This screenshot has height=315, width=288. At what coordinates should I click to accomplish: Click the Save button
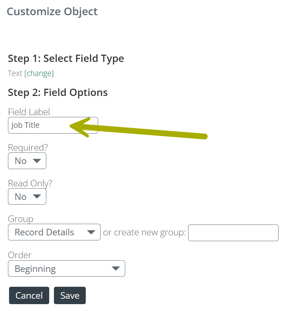(70, 295)
